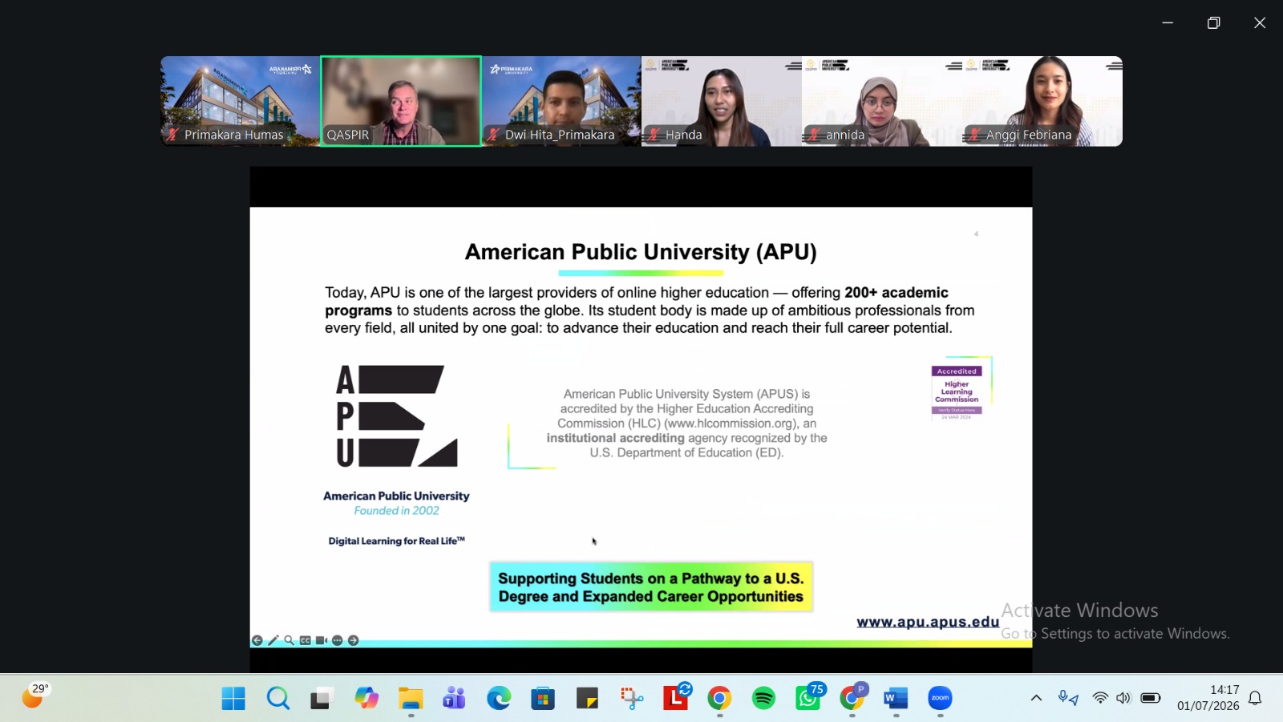1283x722 pixels.
Task: Click the microphone and location tray icon
Action: pos(1068,698)
